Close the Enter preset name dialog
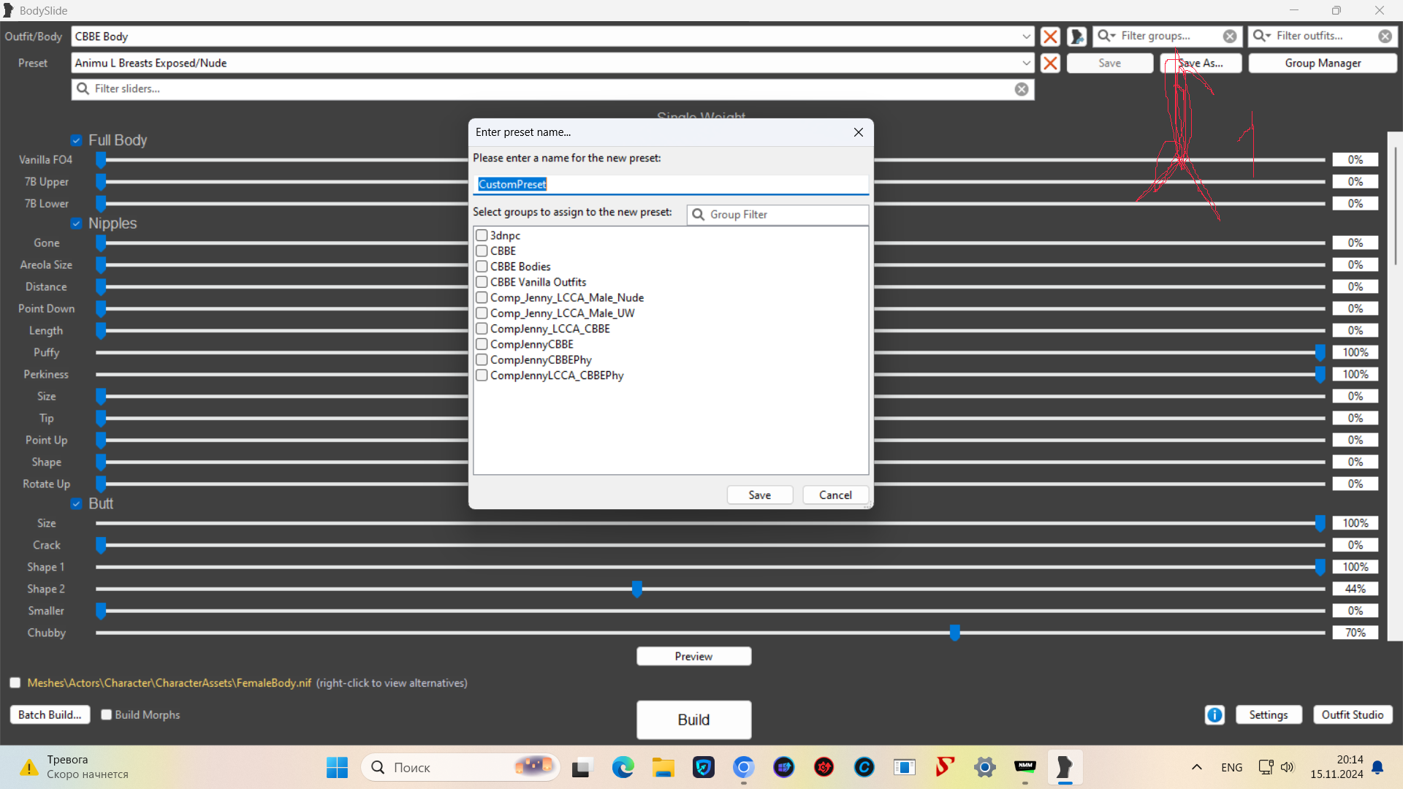This screenshot has width=1403, height=789. [x=859, y=132]
